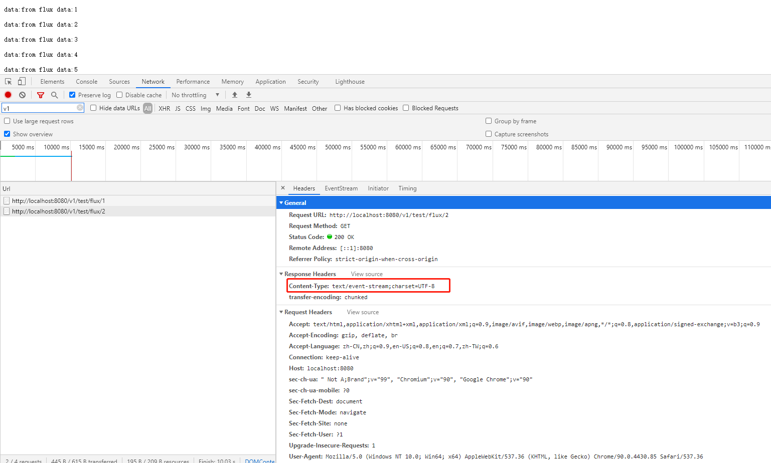The image size is (771, 463).
Task: Close the request details pane
Action: (283, 188)
